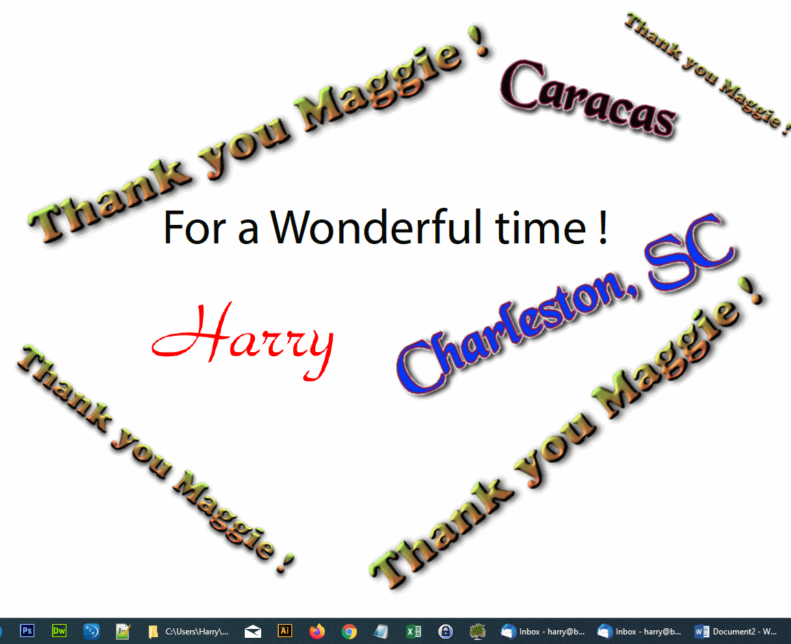The image size is (791, 644).
Task: Open the Mail envelope app
Action: tap(253, 631)
